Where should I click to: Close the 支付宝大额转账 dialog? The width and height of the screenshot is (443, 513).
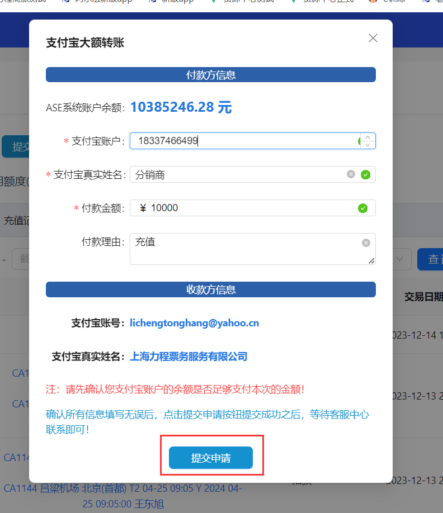pyautogui.click(x=373, y=38)
